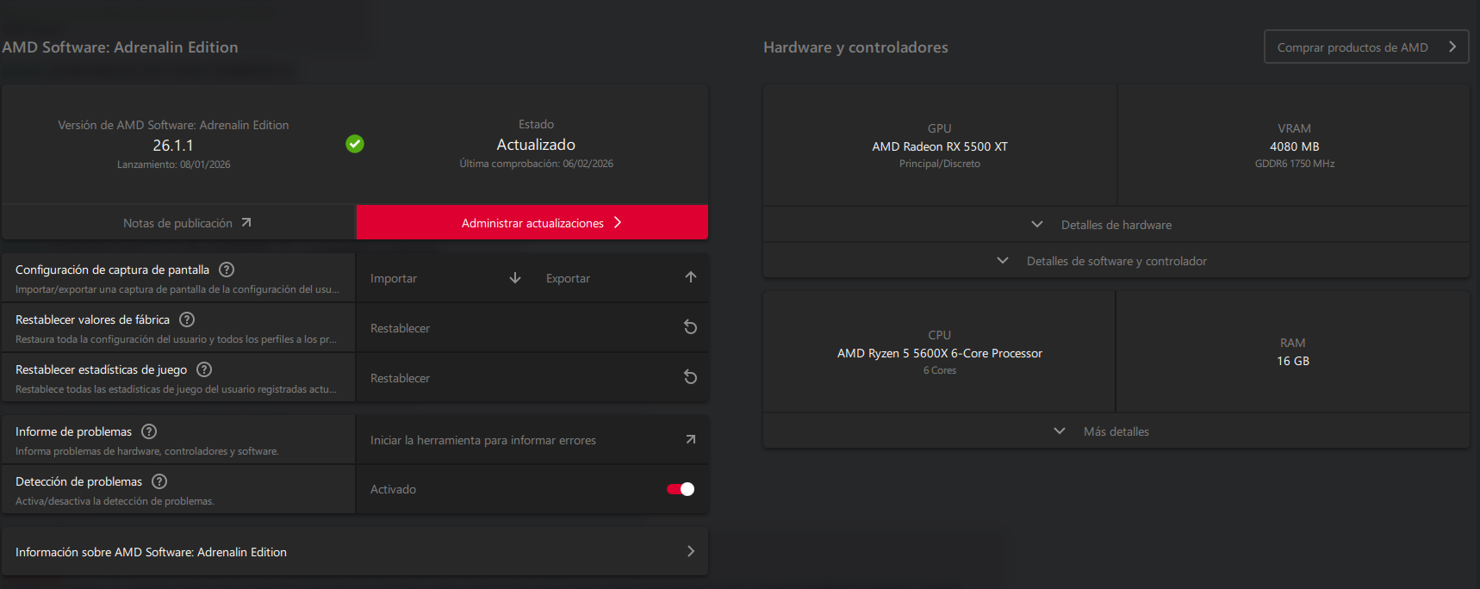This screenshot has width=1480, height=589.
Task: Click the Activado label in the Detección de problemas row
Action: tap(393, 489)
